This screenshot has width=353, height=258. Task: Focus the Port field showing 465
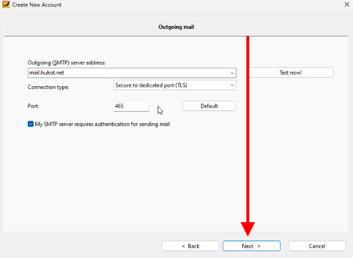point(132,106)
